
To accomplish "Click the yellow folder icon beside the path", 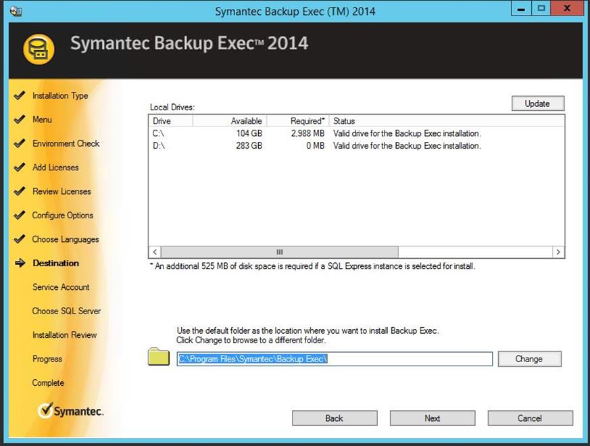I will coord(159,356).
